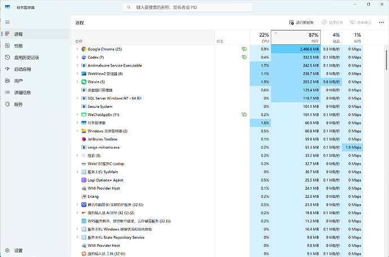Click the End task button

[333, 23]
